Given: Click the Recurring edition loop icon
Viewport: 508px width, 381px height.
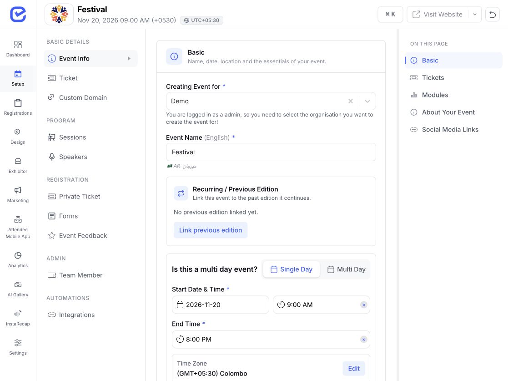Looking at the screenshot, I should point(181,193).
